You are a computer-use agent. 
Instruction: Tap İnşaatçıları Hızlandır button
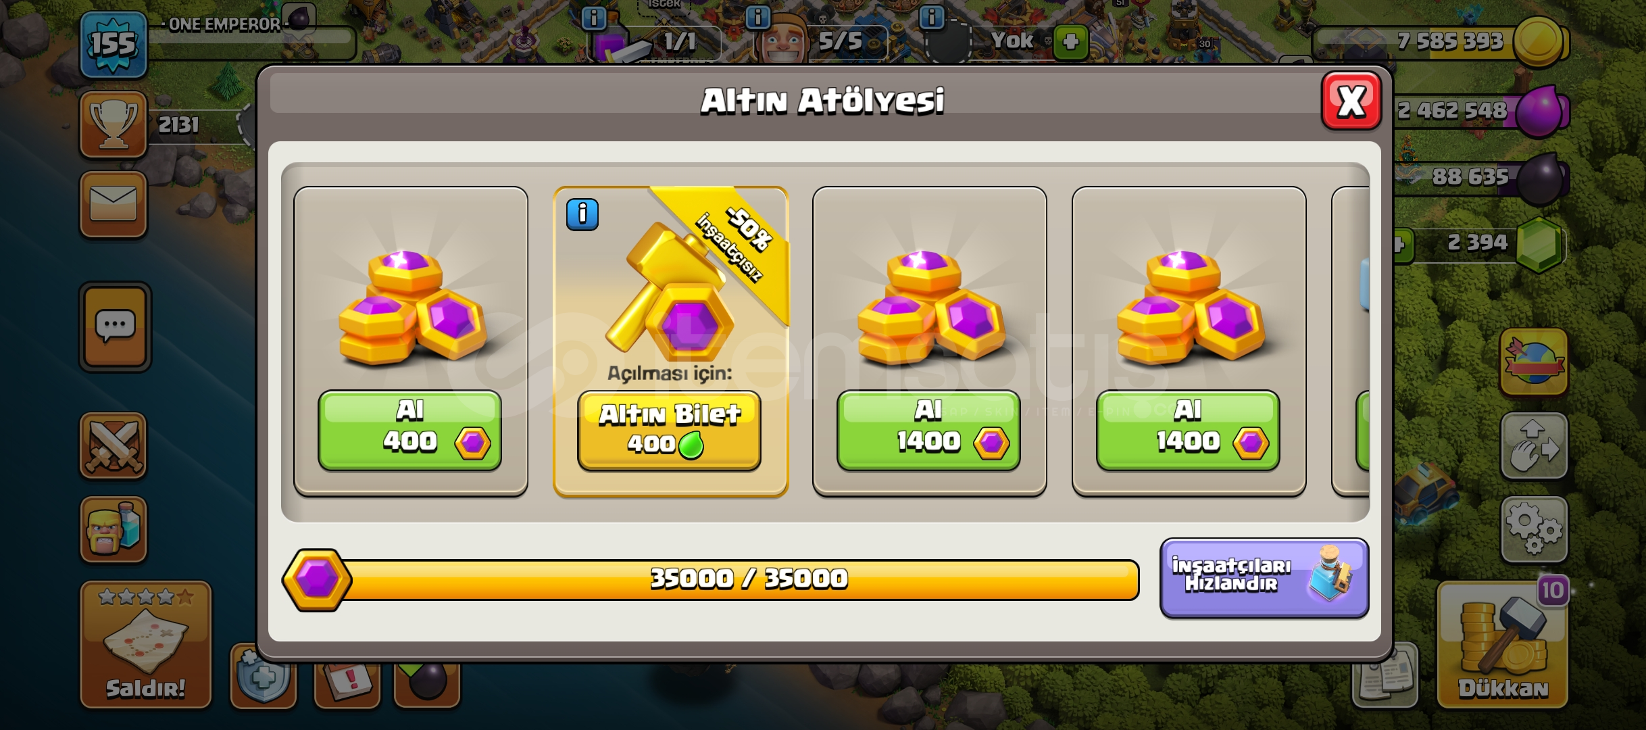(x=1264, y=578)
